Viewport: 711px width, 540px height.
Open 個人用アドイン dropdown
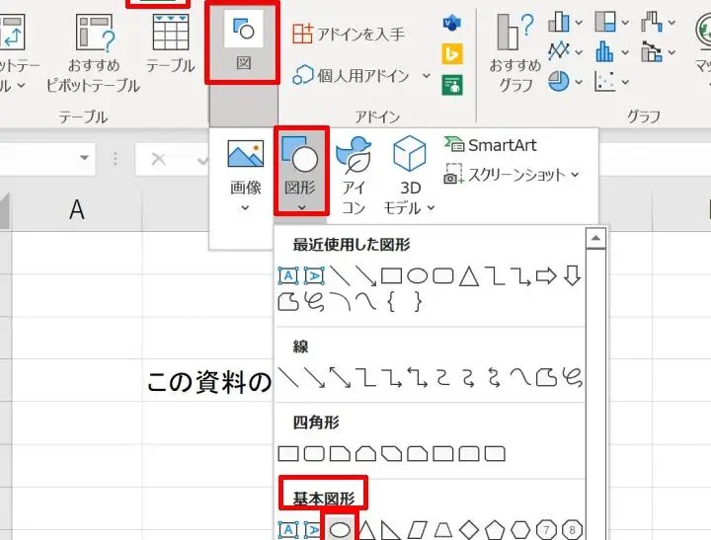click(x=361, y=75)
